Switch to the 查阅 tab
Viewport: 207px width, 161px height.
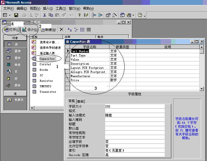point(80,101)
